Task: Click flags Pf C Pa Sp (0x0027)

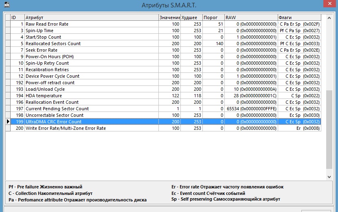Action: click(x=300, y=31)
